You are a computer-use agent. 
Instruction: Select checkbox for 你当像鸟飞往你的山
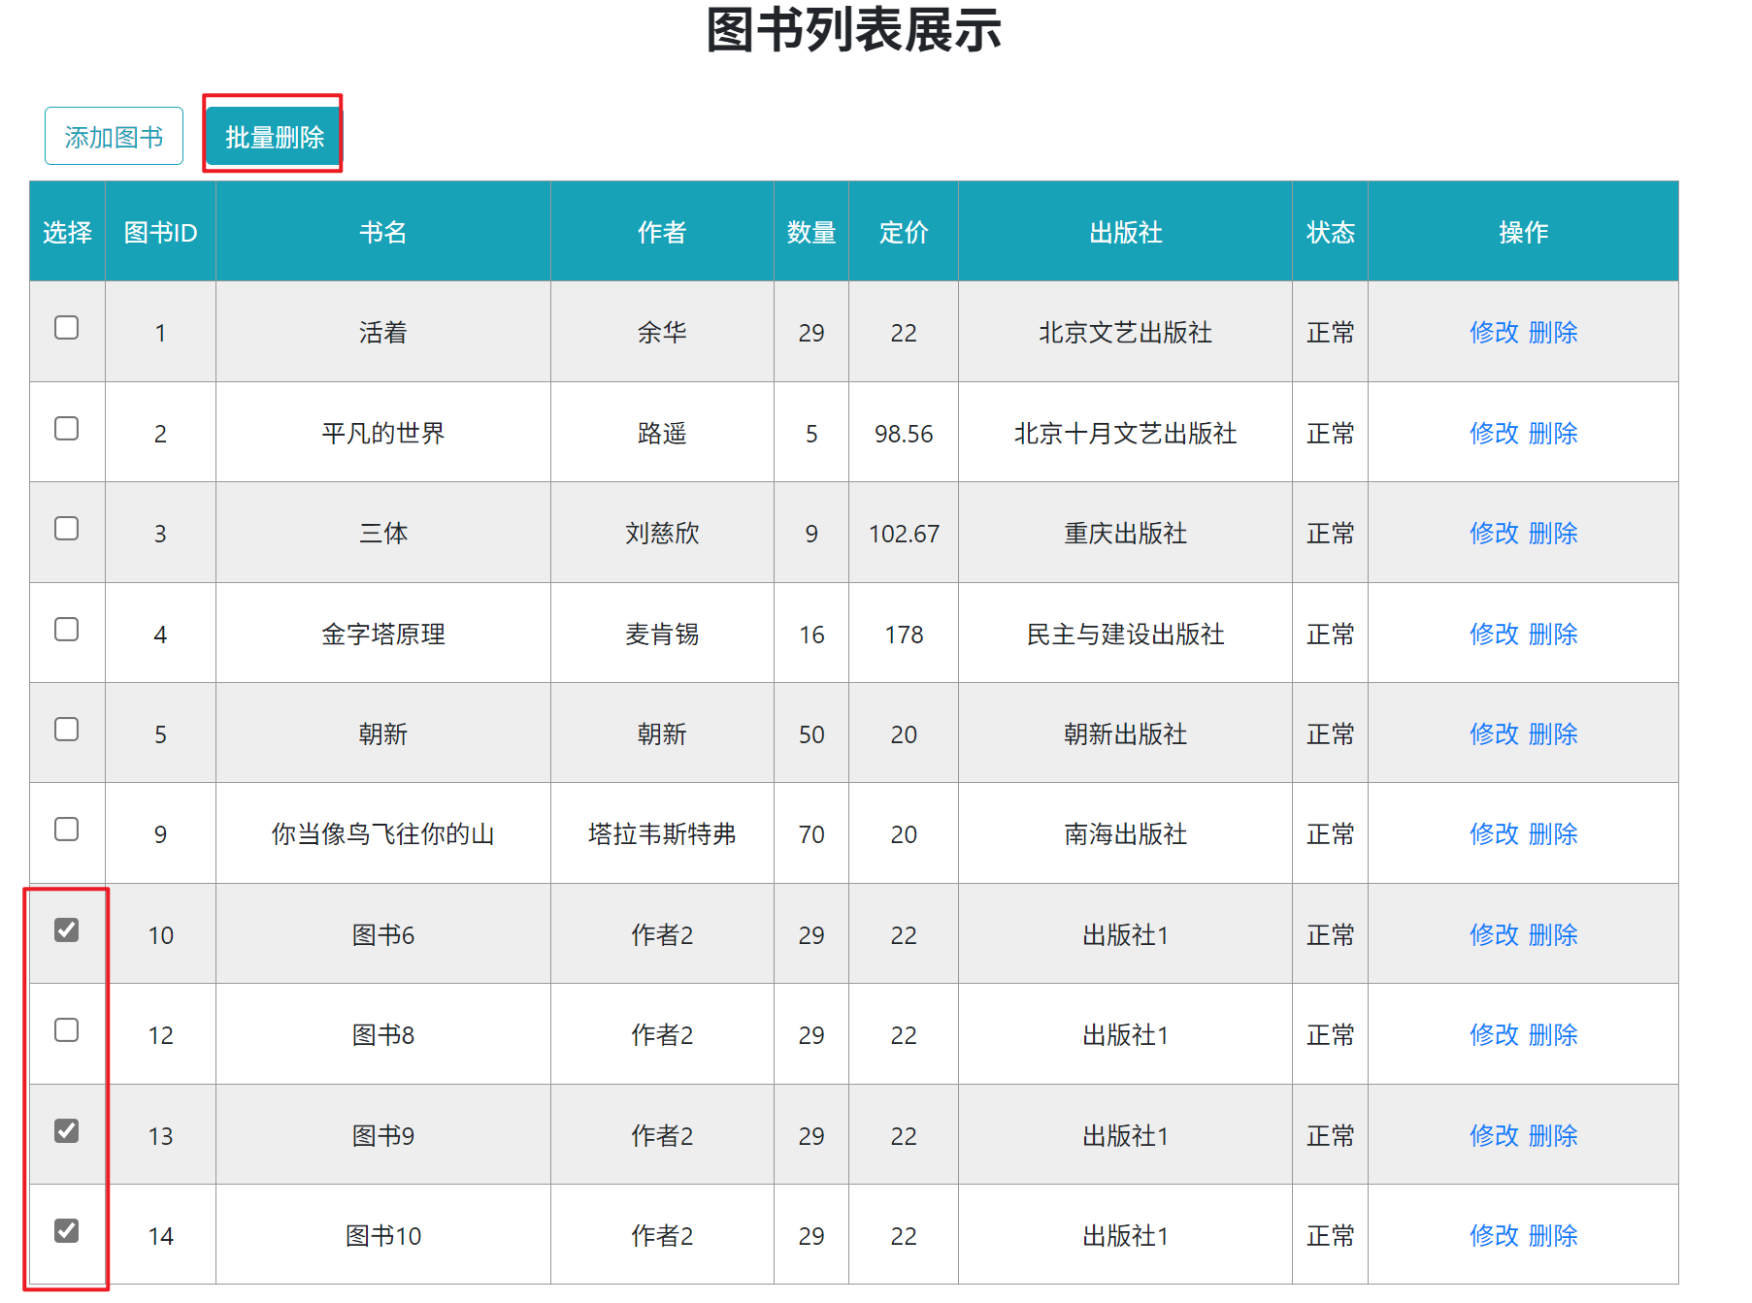[66, 829]
